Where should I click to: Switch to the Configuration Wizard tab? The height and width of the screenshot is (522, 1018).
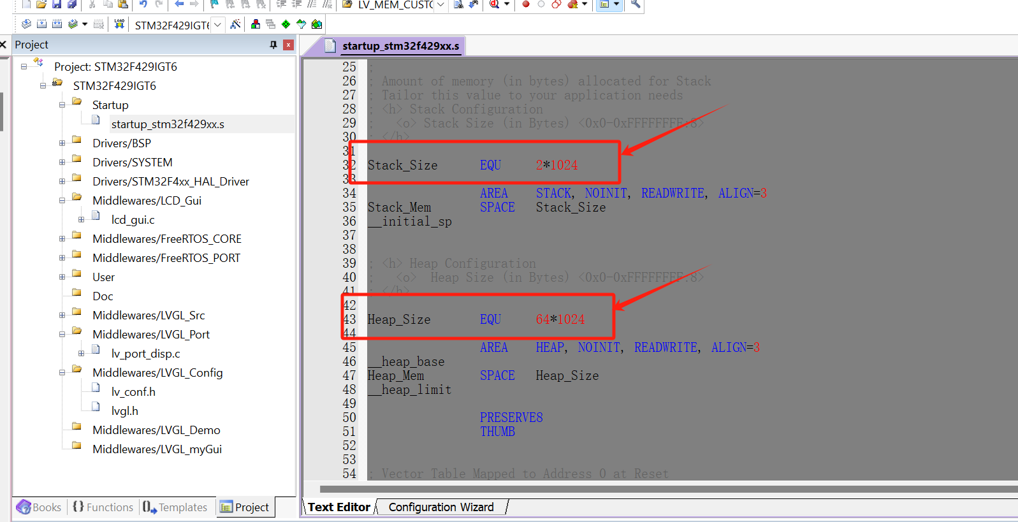pyautogui.click(x=441, y=507)
